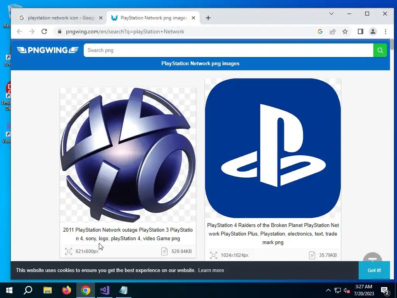Open PlayStation 4 Raiders of Broken Planet link
The height and width of the screenshot is (298, 397).
coord(273,234)
